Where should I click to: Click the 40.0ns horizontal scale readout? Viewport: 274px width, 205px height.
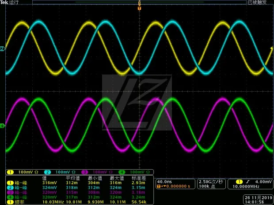tap(164, 182)
